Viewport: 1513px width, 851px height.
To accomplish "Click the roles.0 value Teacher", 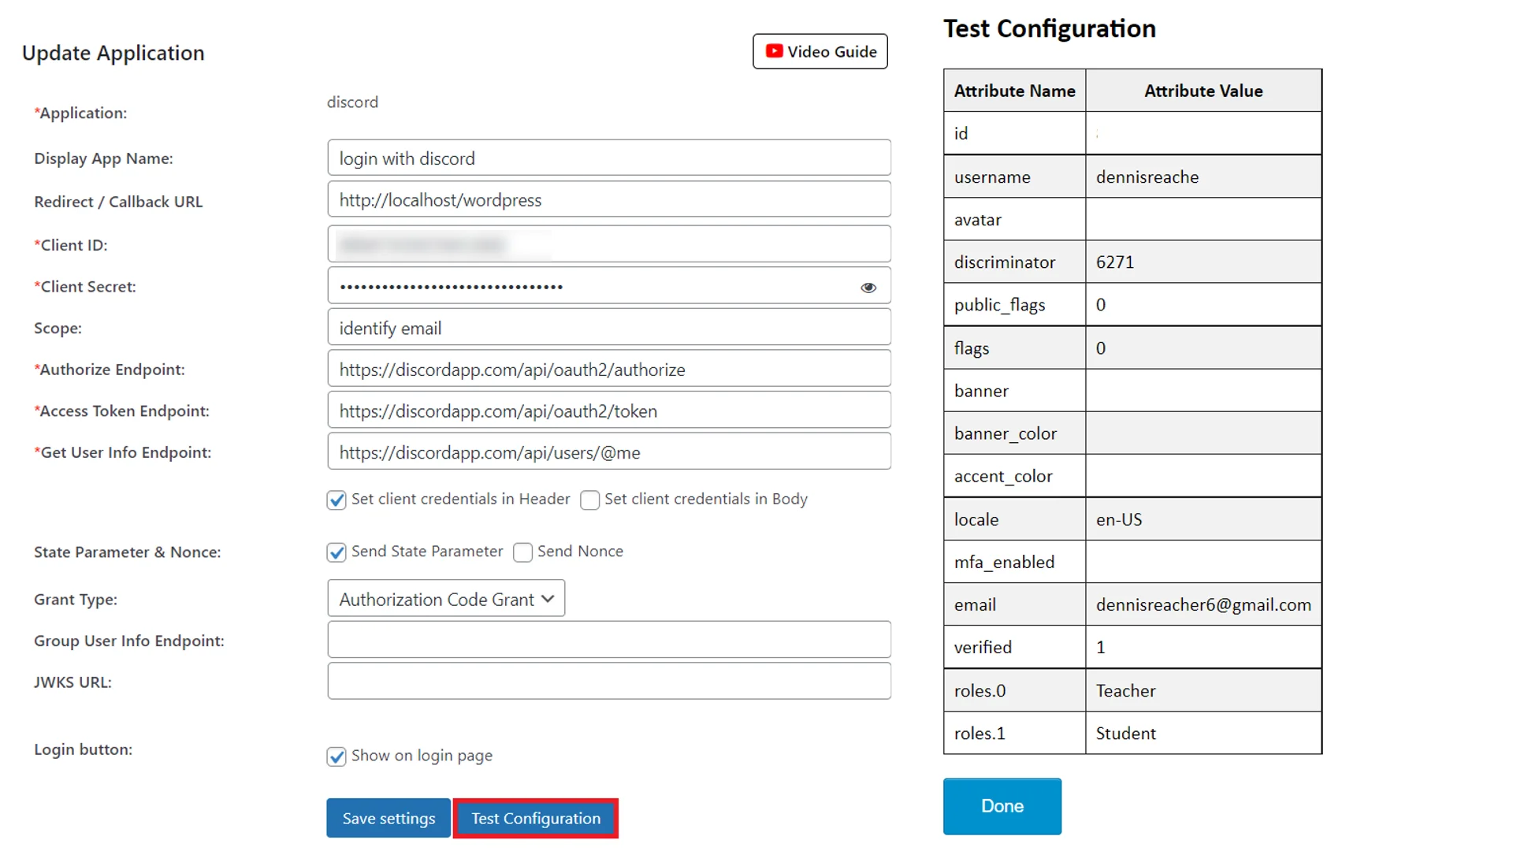I will click(x=1125, y=691).
